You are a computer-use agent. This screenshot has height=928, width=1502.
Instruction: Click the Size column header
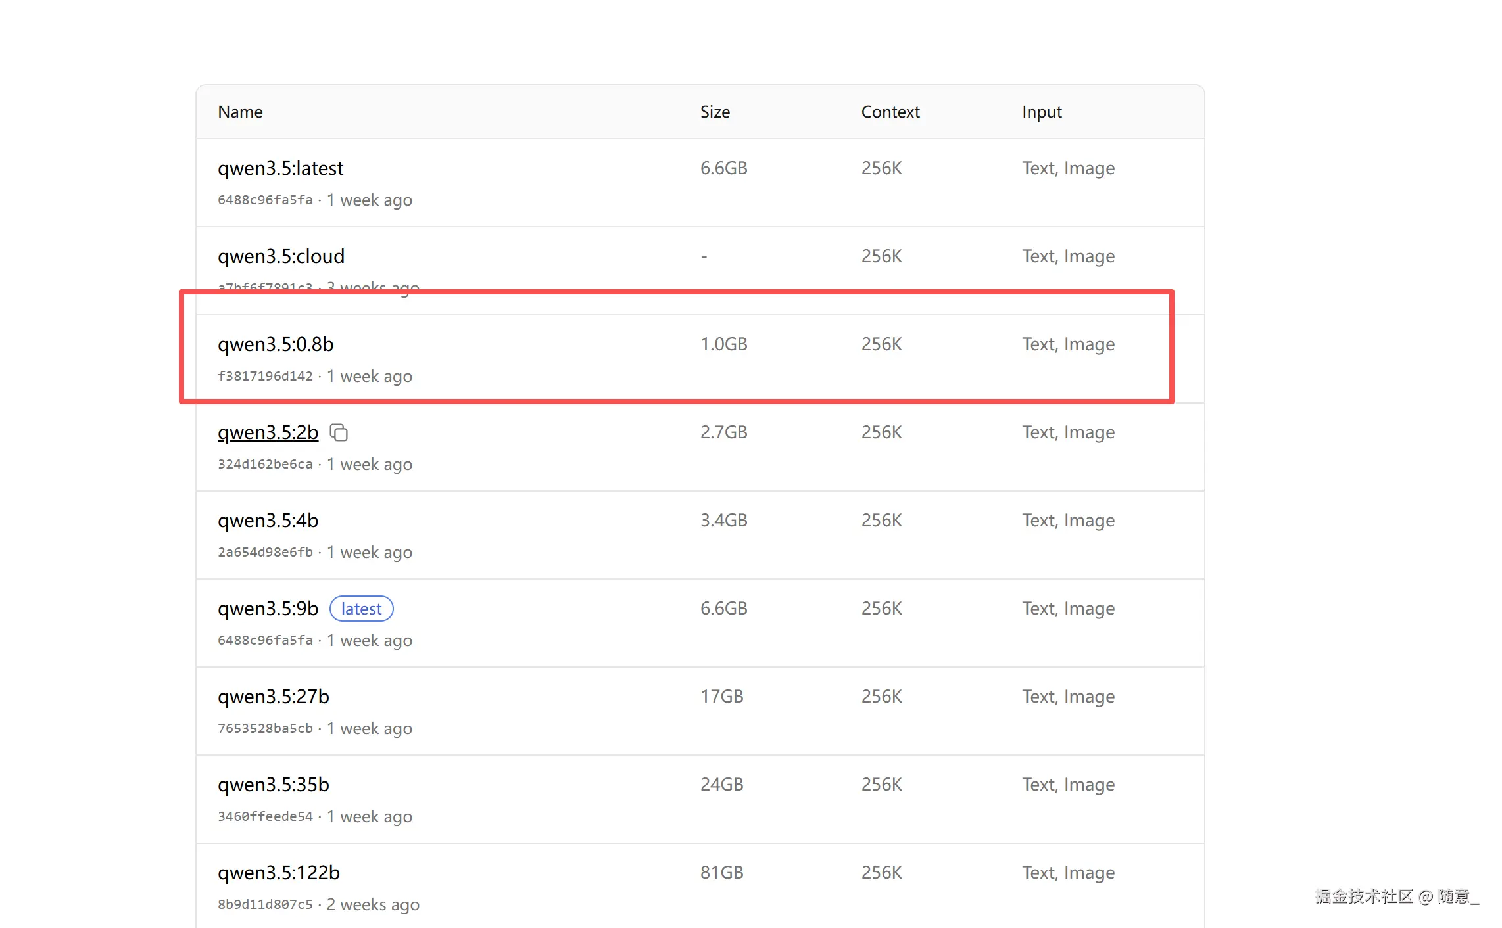715,112
